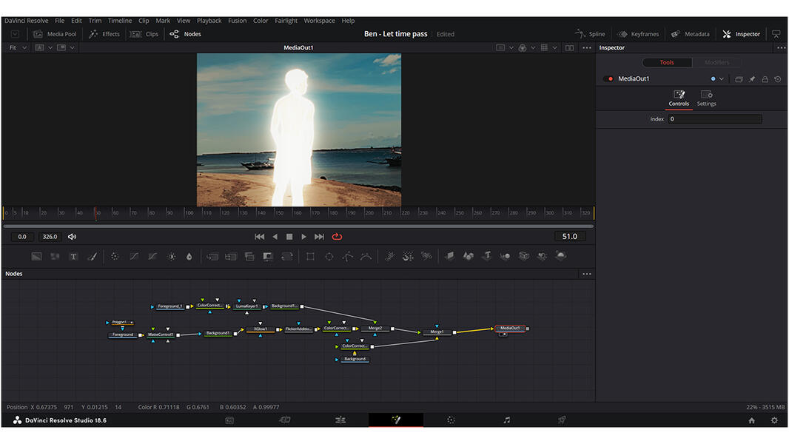Mute the audio with the speaker icon
This screenshot has width=789, height=444.
[71, 236]
